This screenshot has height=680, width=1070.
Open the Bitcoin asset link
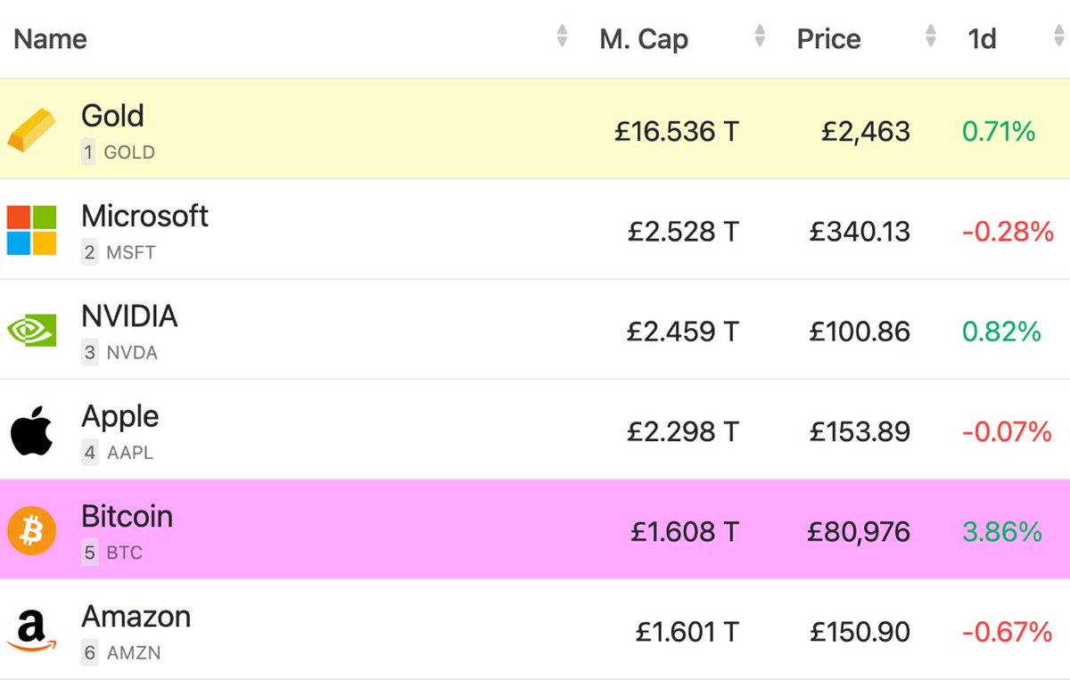point(127,517)
